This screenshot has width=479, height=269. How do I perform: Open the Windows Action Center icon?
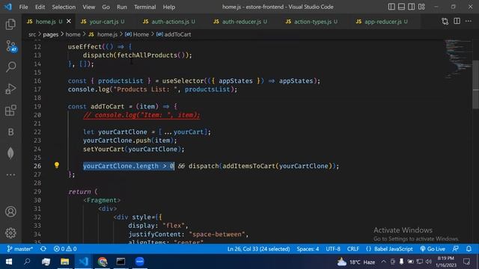[466, 262]
